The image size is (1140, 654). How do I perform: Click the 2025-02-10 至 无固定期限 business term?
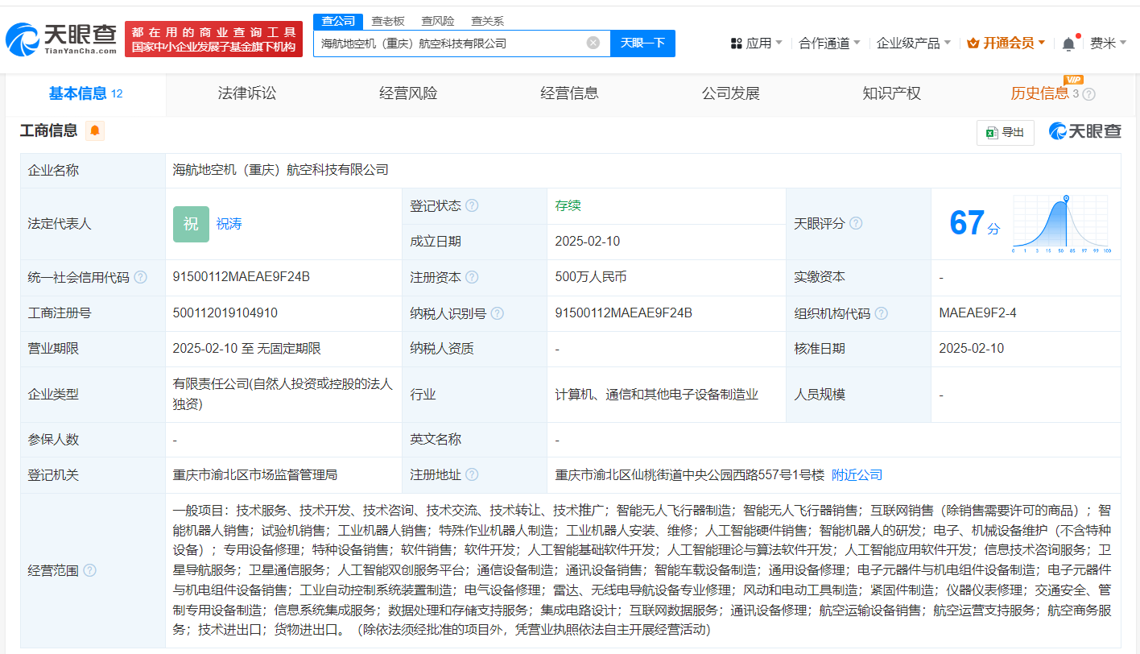click(247, 349)
